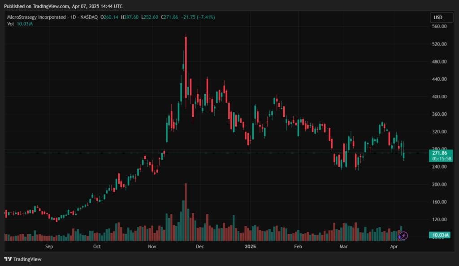This screenshot has height=266, width=459.
Task: Select the 1D interval label in the legend
Action: pos(72,17)
